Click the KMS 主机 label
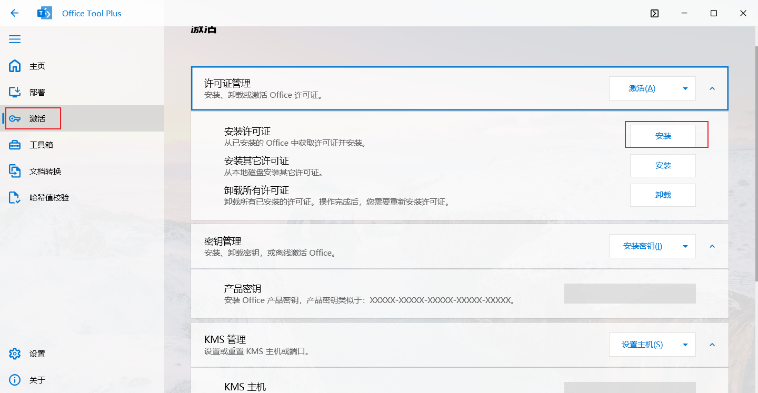The width and height of the screenshot is (758, 393). click(x=245, y=387)
